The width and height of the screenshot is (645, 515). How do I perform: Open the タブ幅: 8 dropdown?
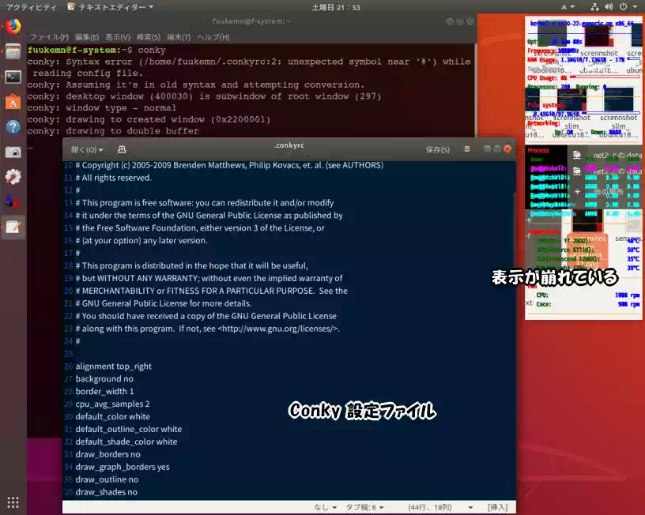click(x=364, y=507)
